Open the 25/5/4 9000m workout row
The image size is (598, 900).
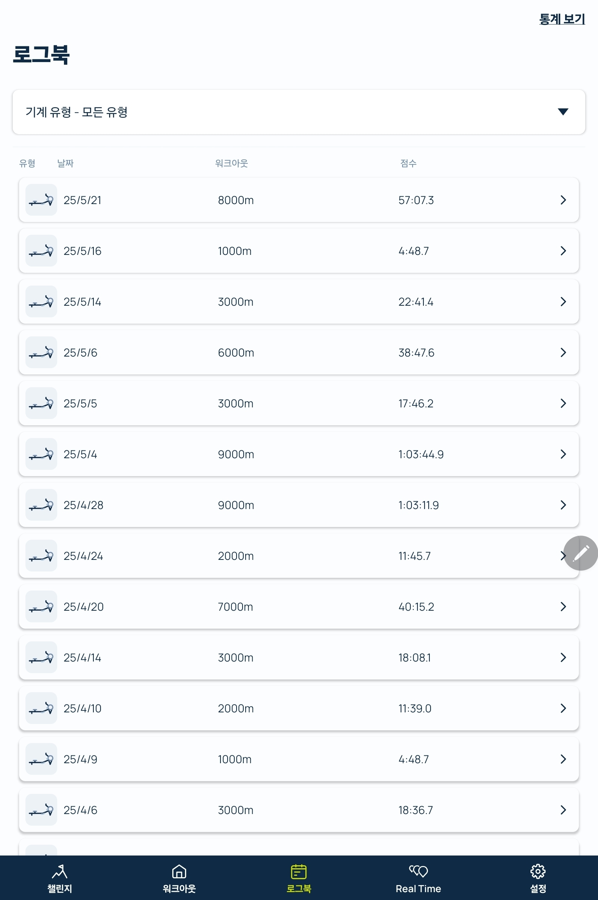click(299, 454)
